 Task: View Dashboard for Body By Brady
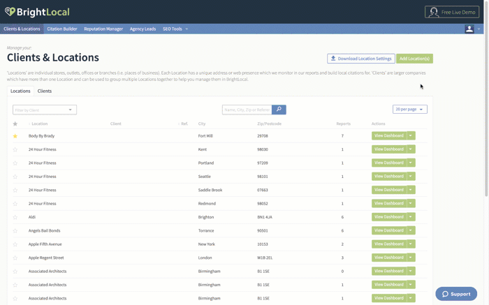(389, 135)
